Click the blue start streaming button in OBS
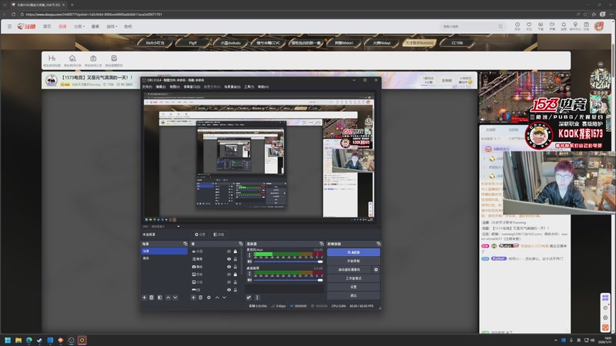616x346 pixels. (353, 252)
